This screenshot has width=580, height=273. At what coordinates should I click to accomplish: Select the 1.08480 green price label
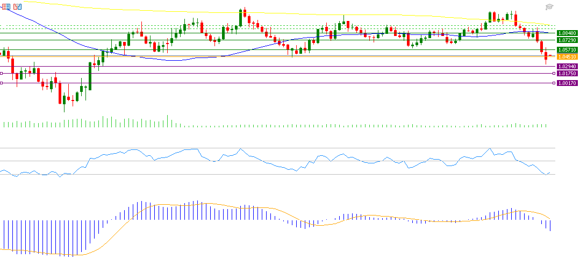(567, 33)
